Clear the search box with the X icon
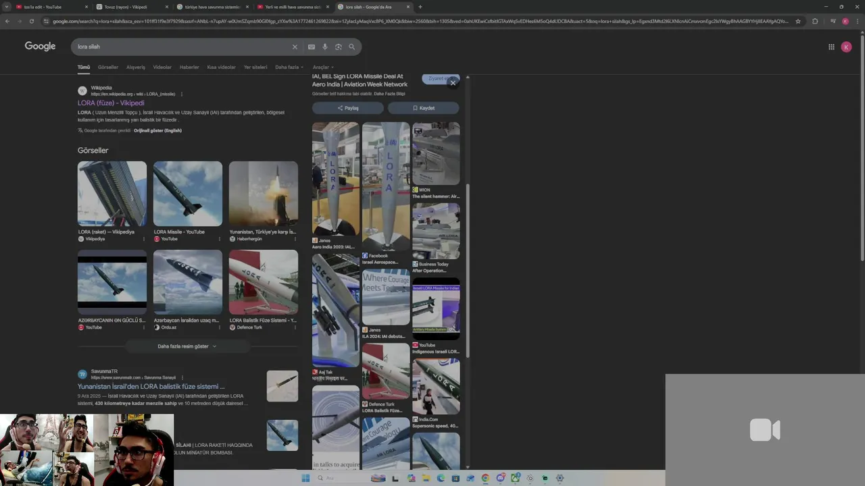This screenshot has width=865, height=486. (295, 47)
